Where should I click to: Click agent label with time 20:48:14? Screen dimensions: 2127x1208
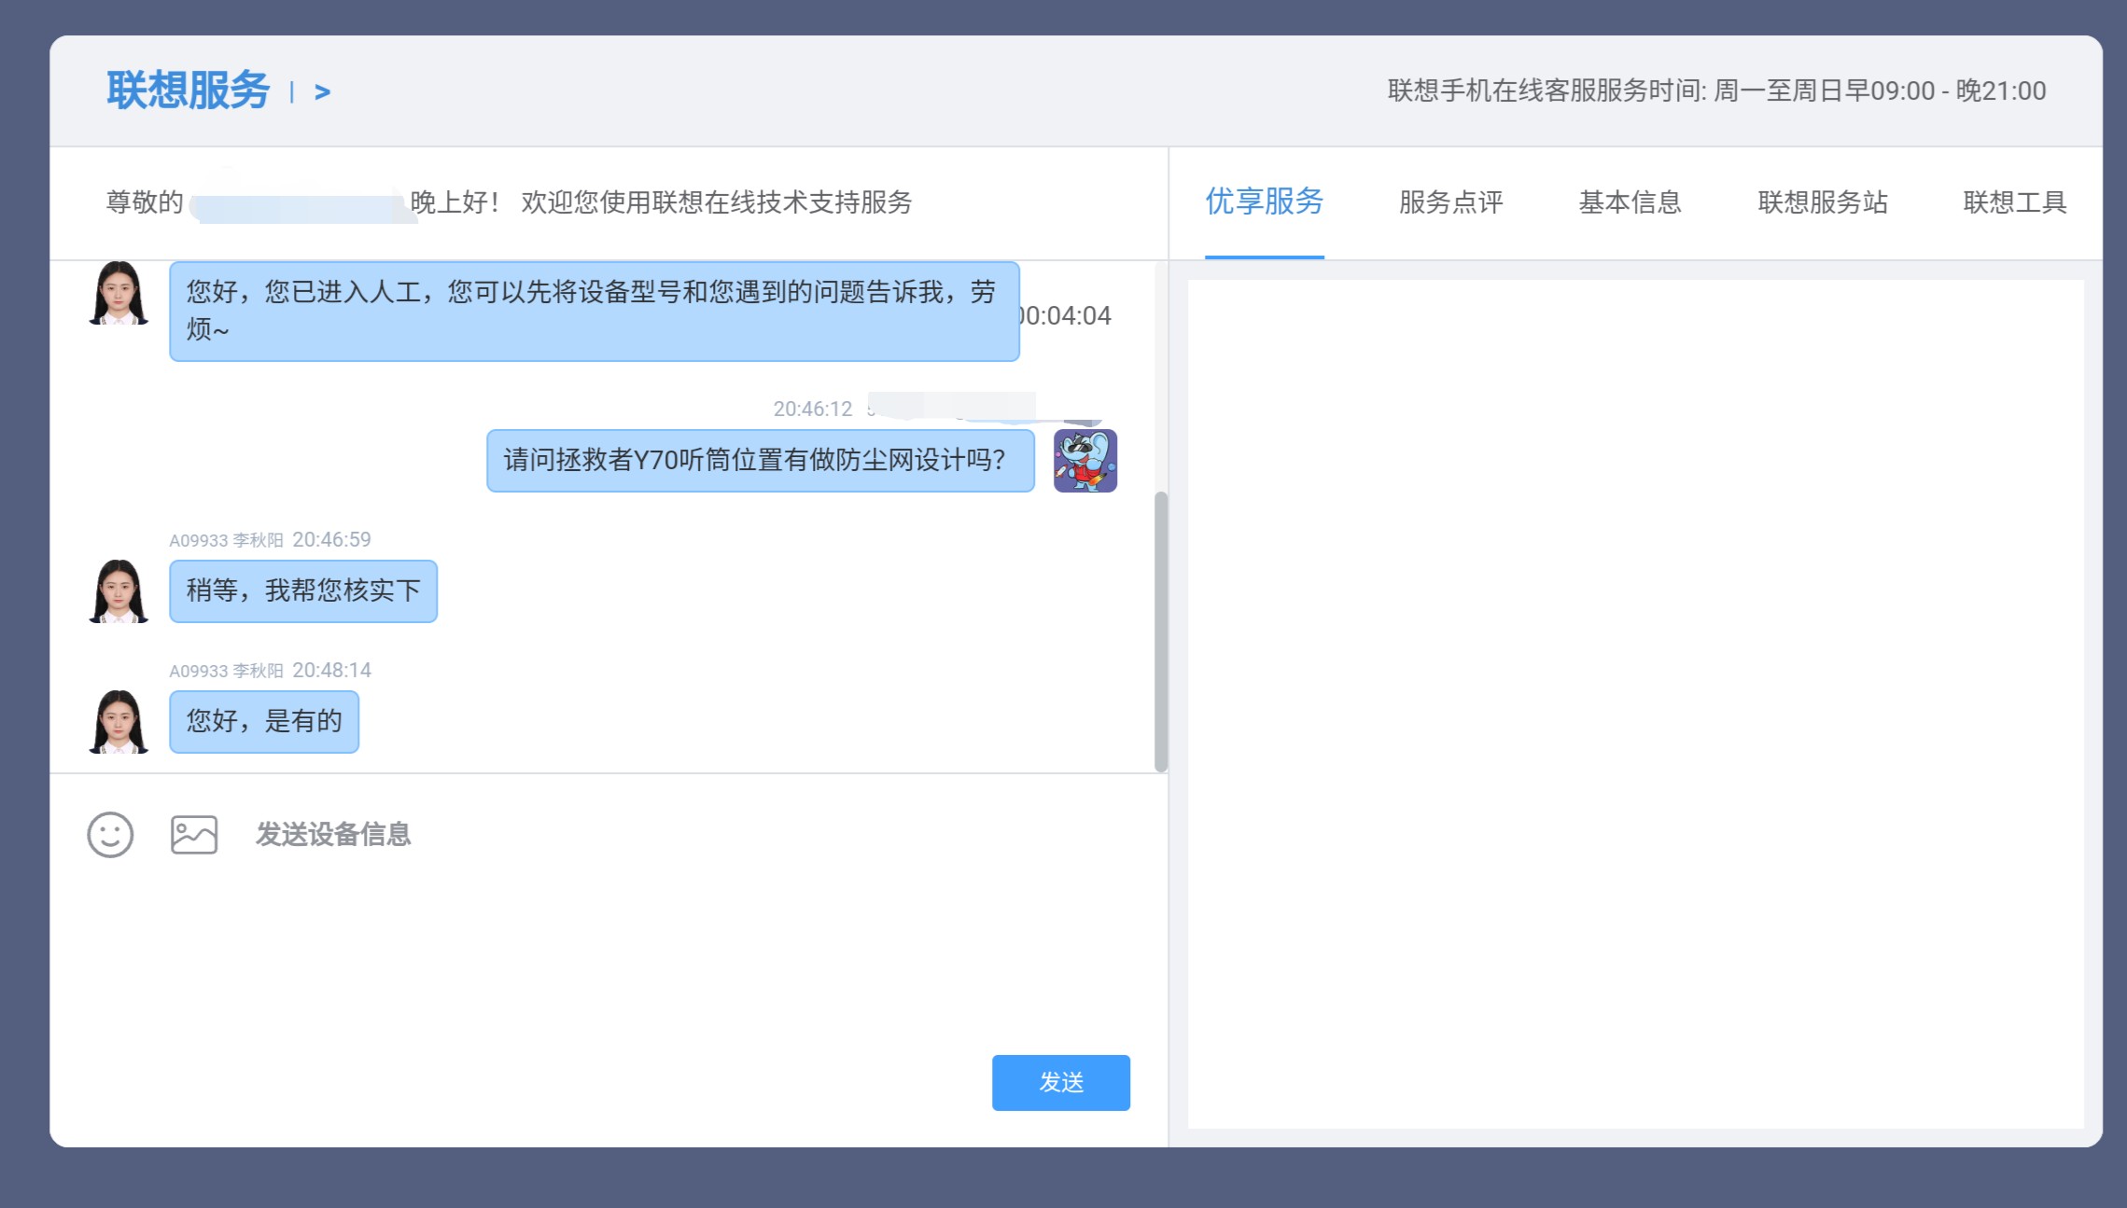(270, 670)
